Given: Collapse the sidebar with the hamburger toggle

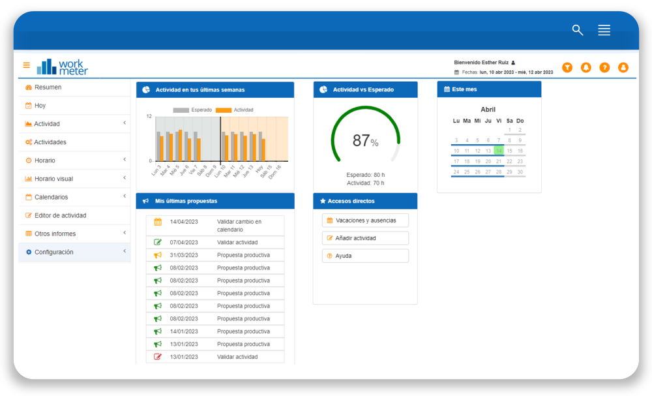Looking at the screenshot, I should coord(26,65).
